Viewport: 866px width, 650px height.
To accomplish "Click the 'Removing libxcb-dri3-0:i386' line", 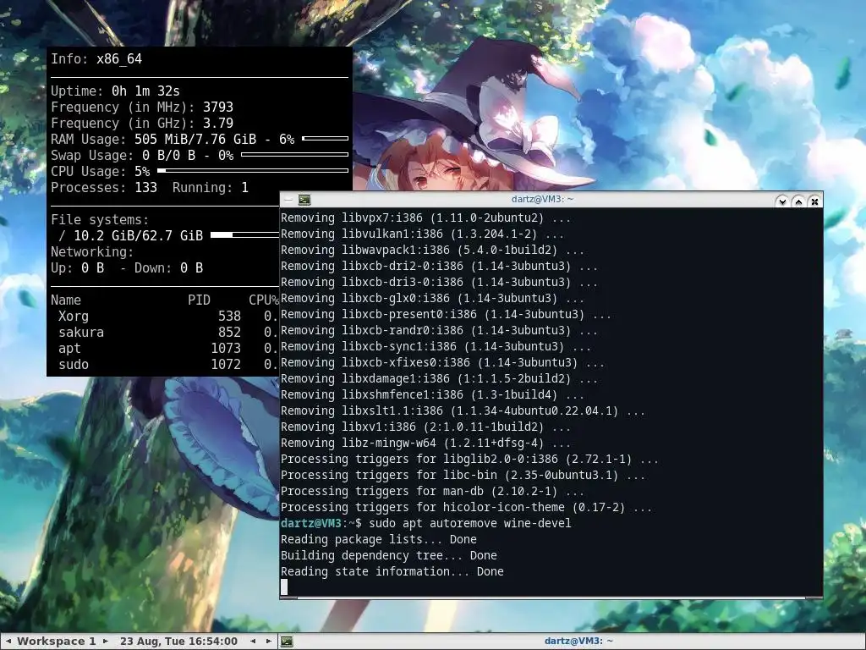I will tap(439, 282).
